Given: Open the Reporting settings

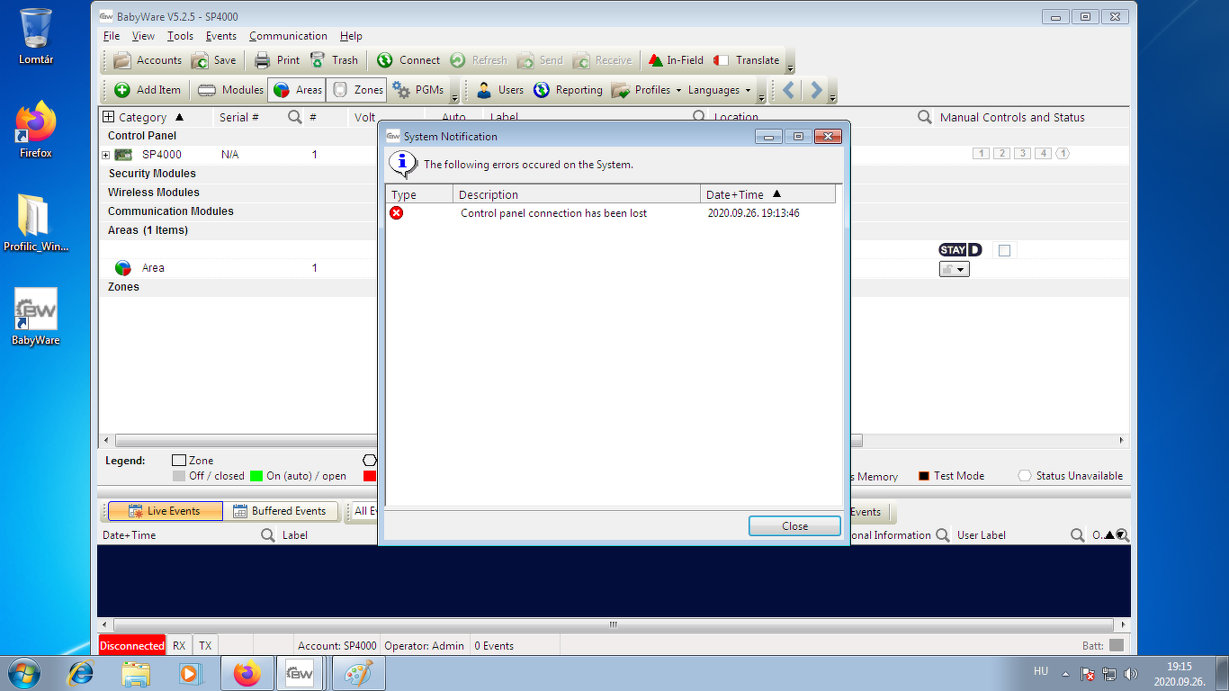Looking at the screenshot, I should (568, 90).
